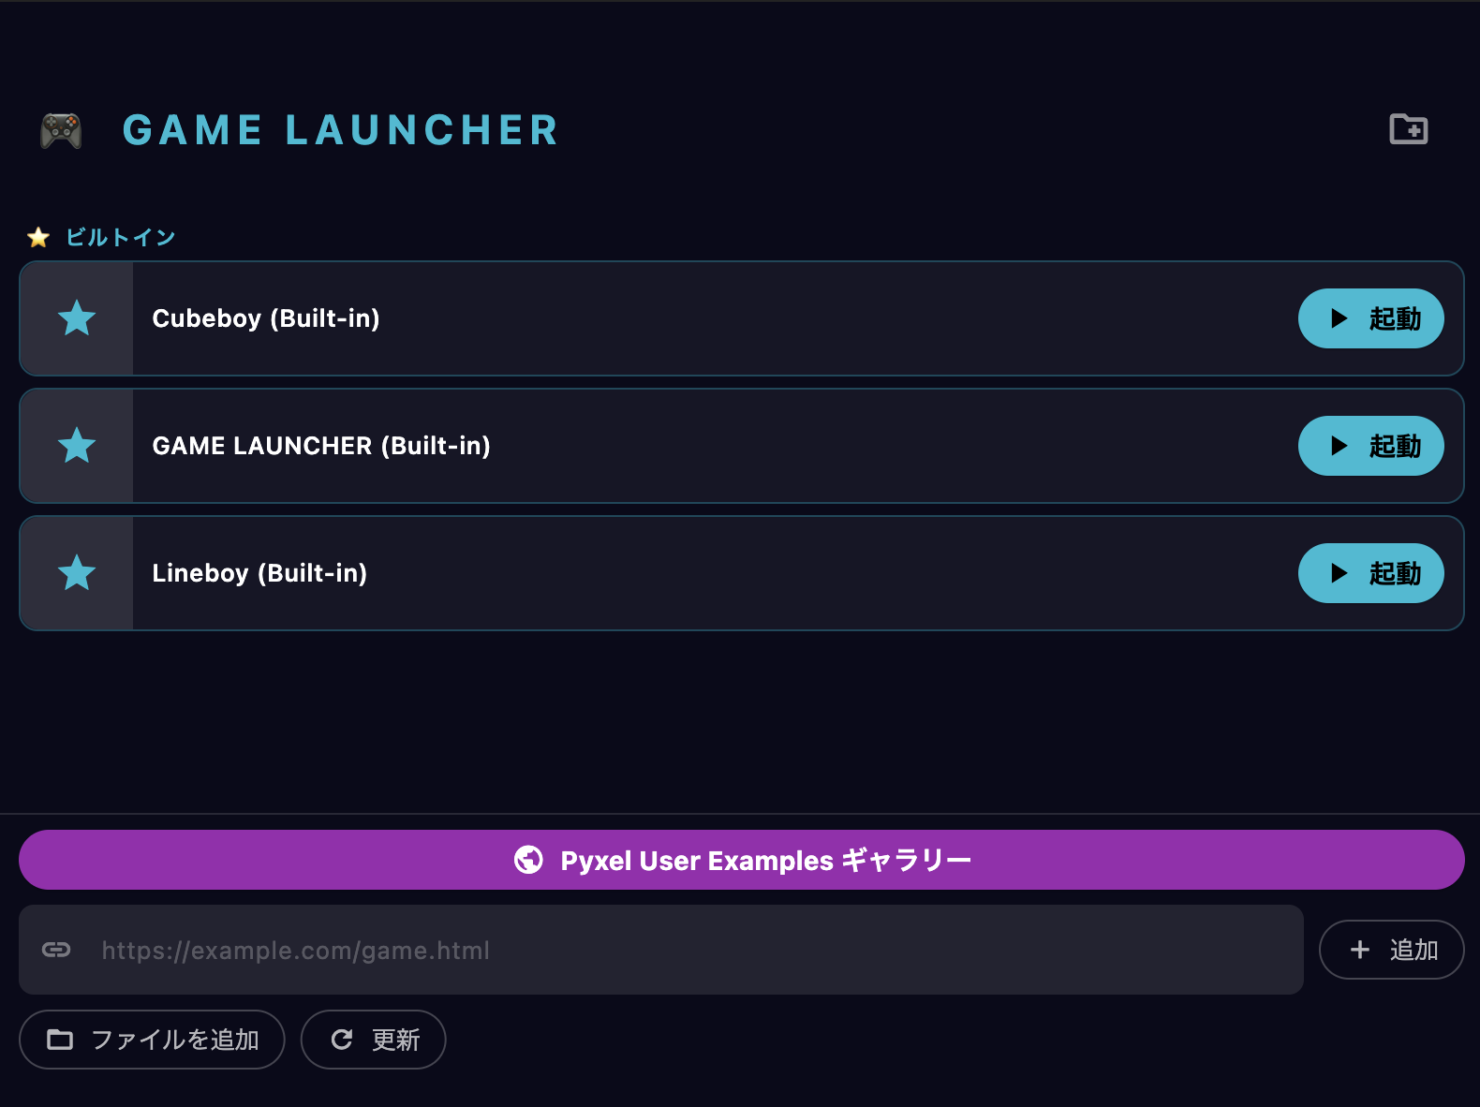This screenshot has height=1107, width=1480.
Task: Open the Pyxel User Examples ギャラリー
Action: coord(741,860)
